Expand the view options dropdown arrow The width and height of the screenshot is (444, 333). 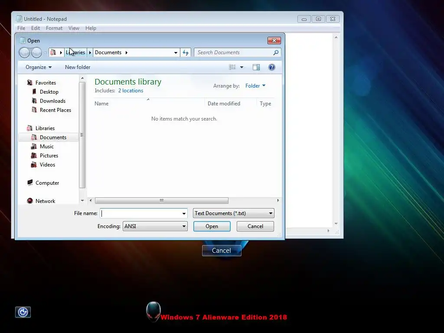[242, 67]
